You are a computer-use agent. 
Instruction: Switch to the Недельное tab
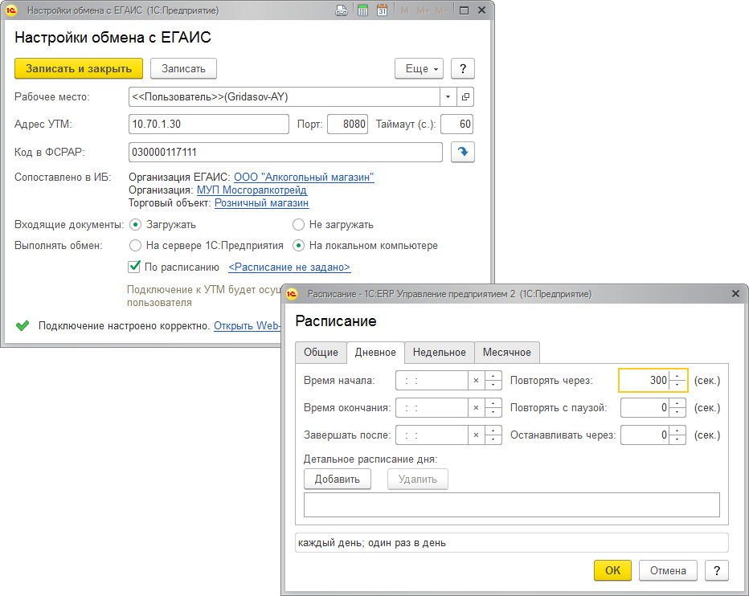pos(440,353)
